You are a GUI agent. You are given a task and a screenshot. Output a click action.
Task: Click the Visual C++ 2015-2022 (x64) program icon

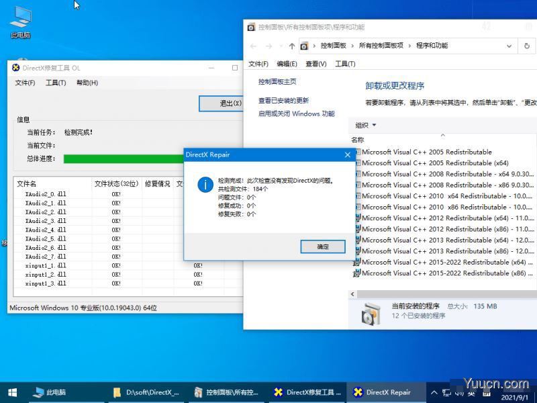click(x=357, y=263)
